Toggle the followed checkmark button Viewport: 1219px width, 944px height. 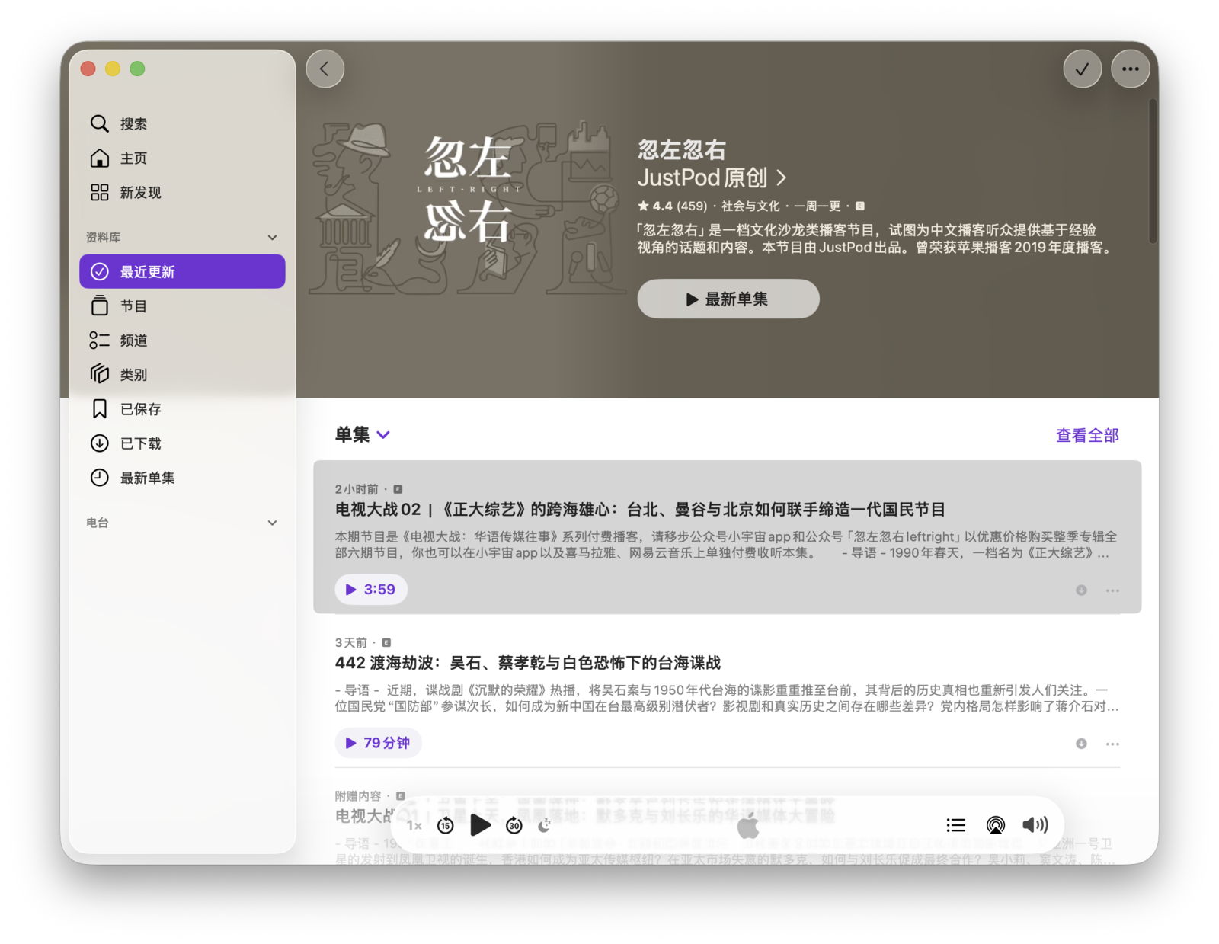pyautogui.click(x=1082, y=69)
